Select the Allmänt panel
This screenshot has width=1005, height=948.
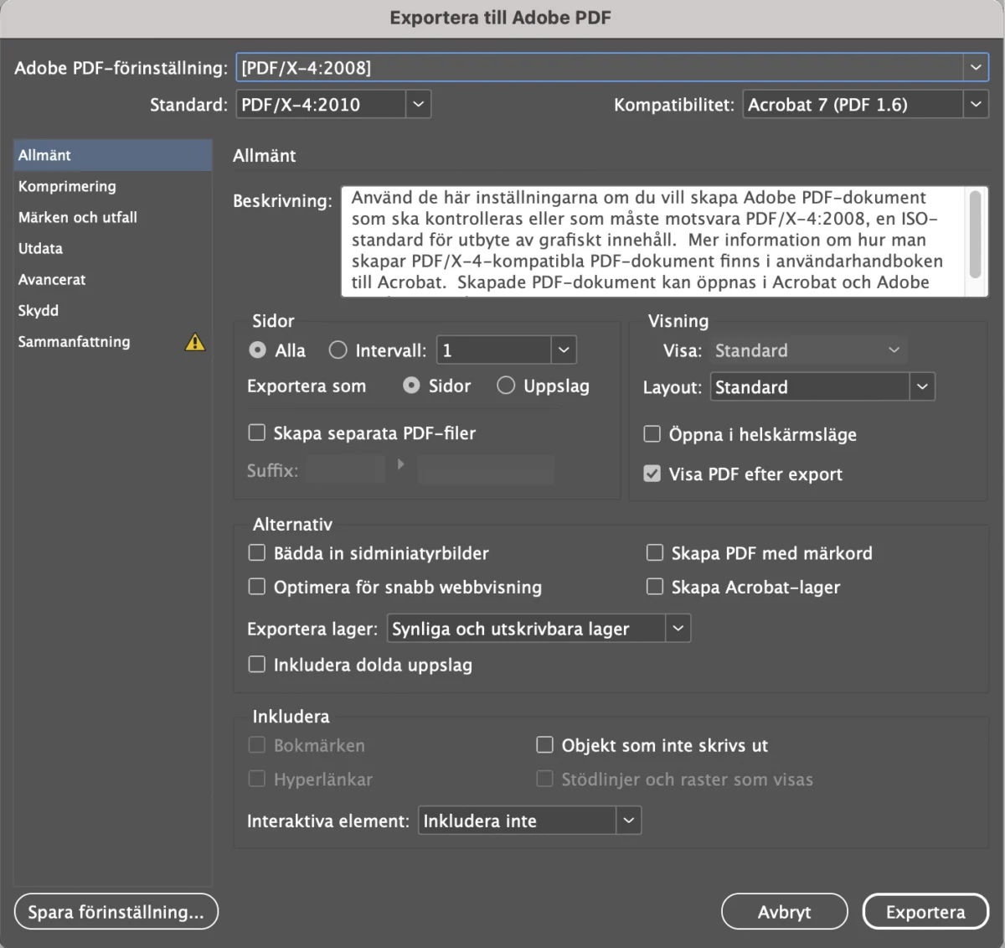click(113, 155)
